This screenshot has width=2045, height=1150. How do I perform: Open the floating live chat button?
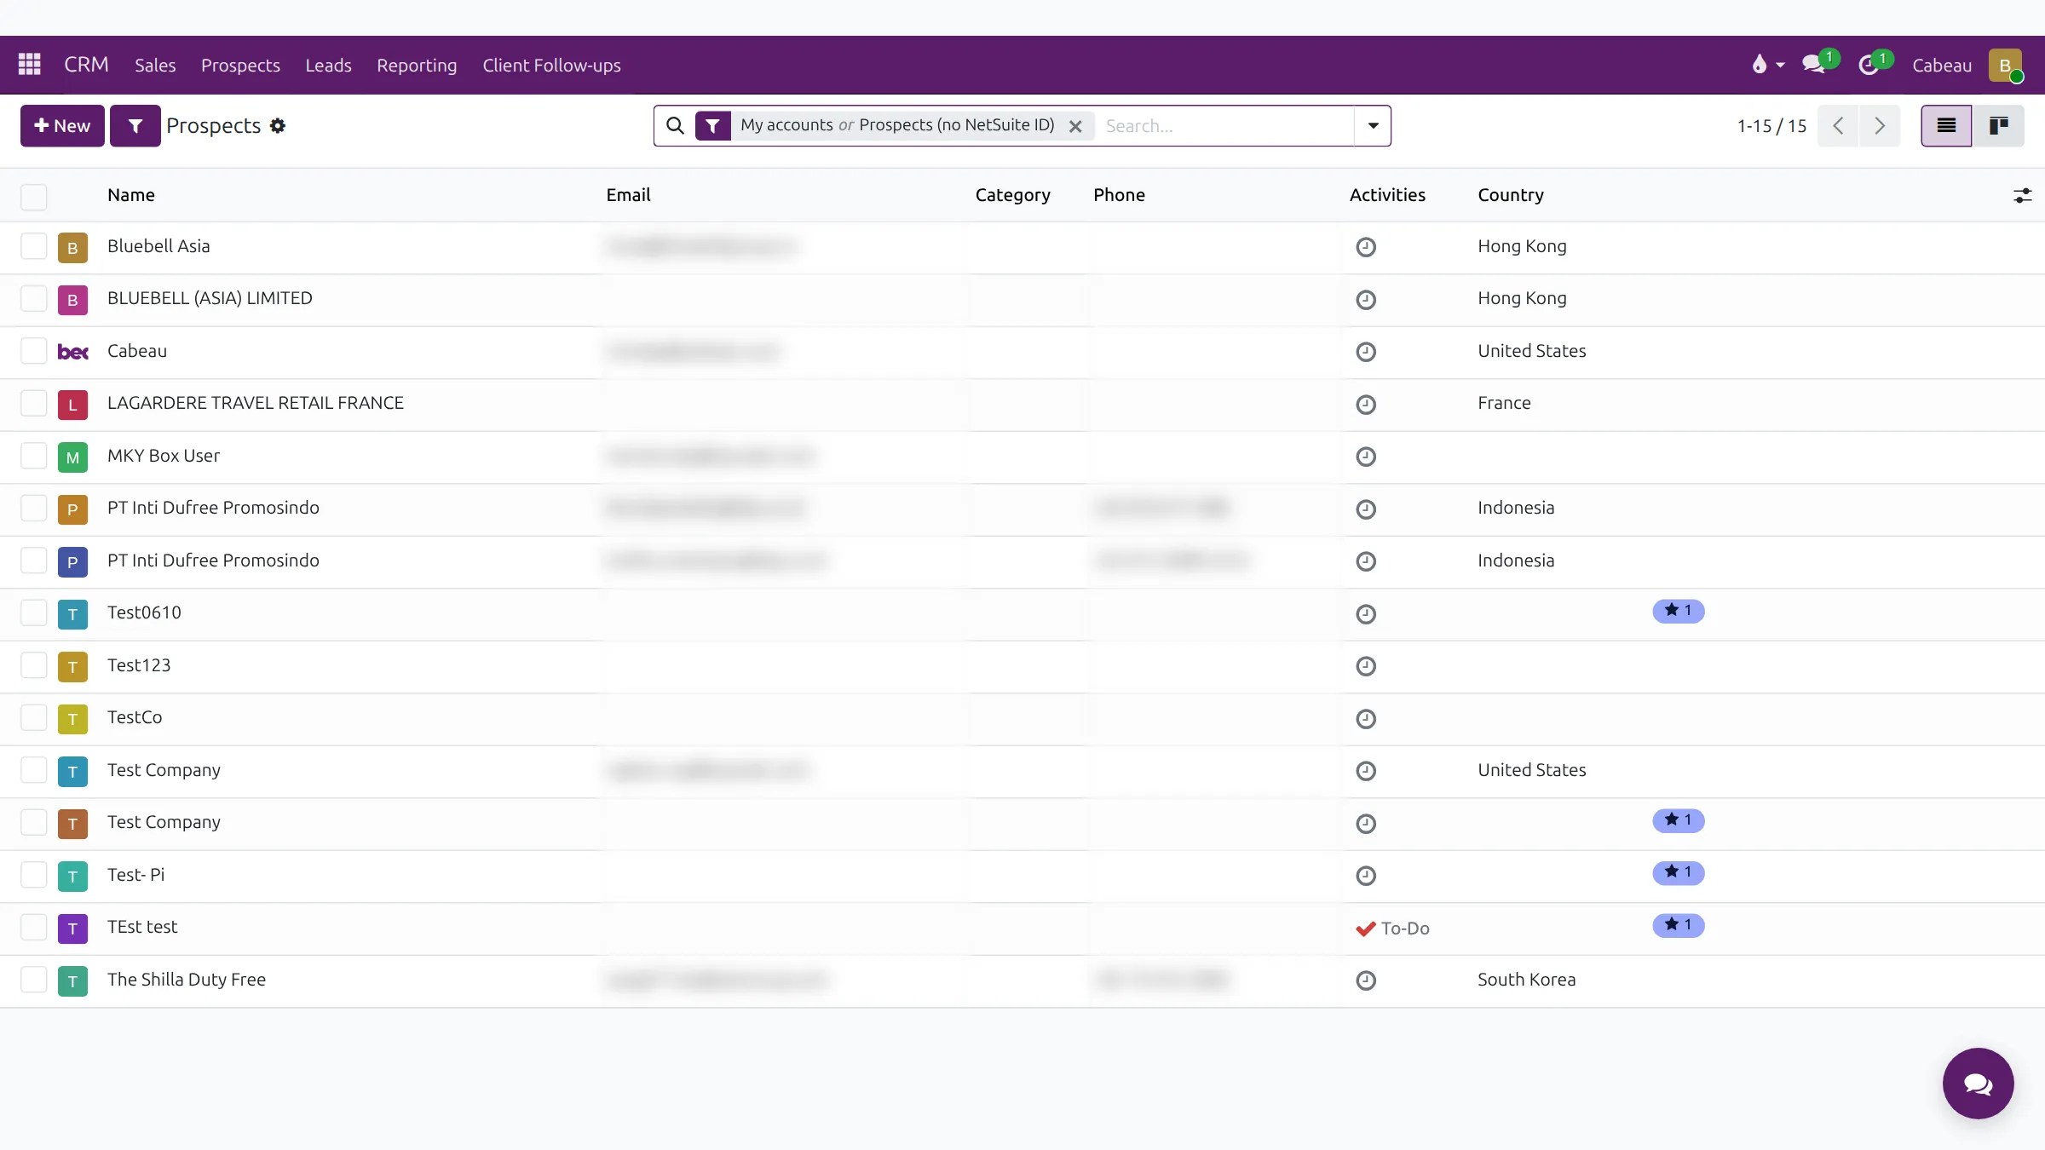1978,1084
